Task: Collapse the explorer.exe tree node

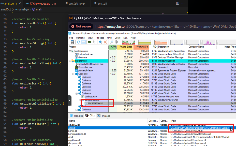Action: (x=70, y=61)
